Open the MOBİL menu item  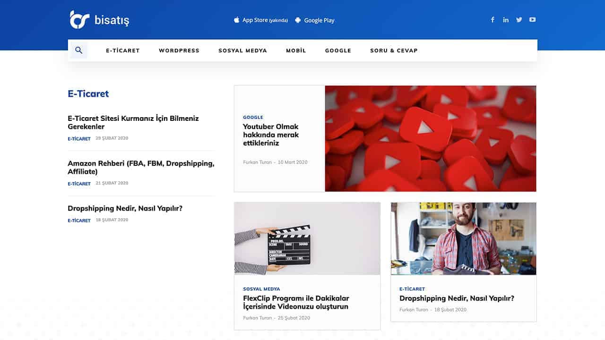(x=296, y=51)
